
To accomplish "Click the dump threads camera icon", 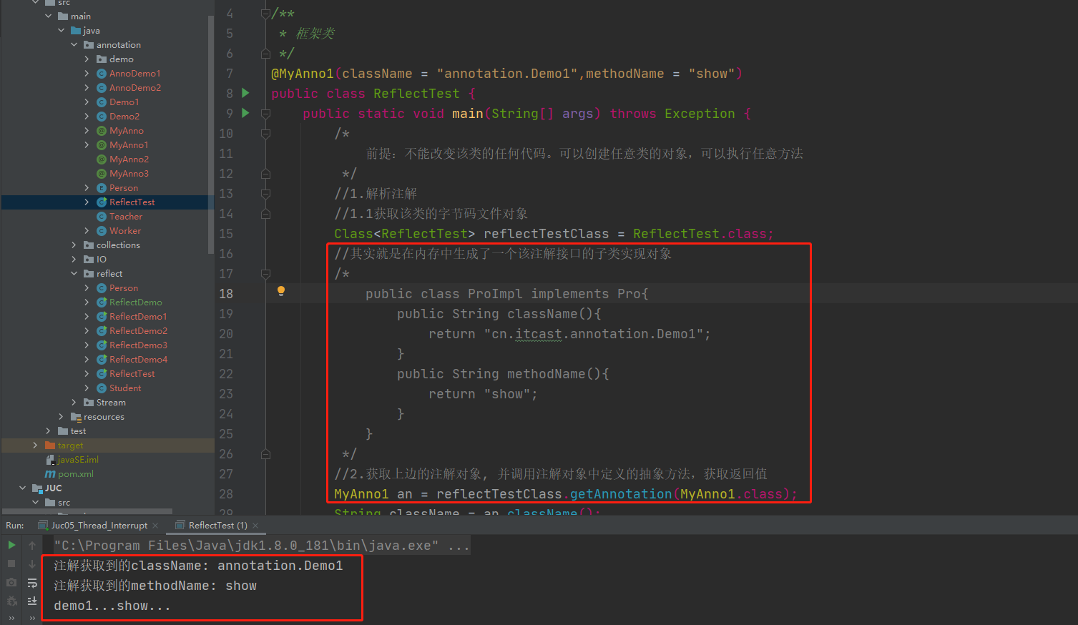I will [11, 582].
